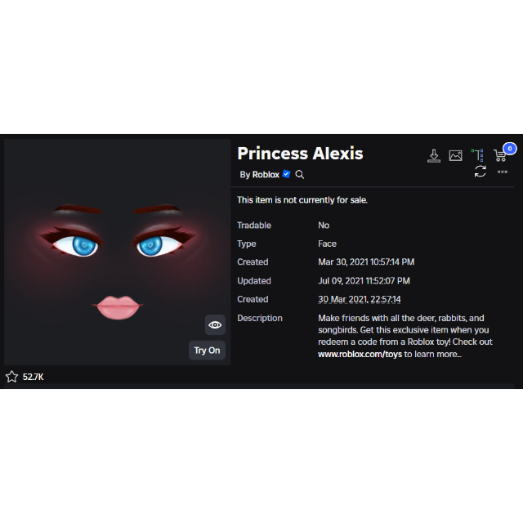The height and width of the screenshot is (523, 523).
Task: Click the download asset icon
Action: tap(434, 156)
